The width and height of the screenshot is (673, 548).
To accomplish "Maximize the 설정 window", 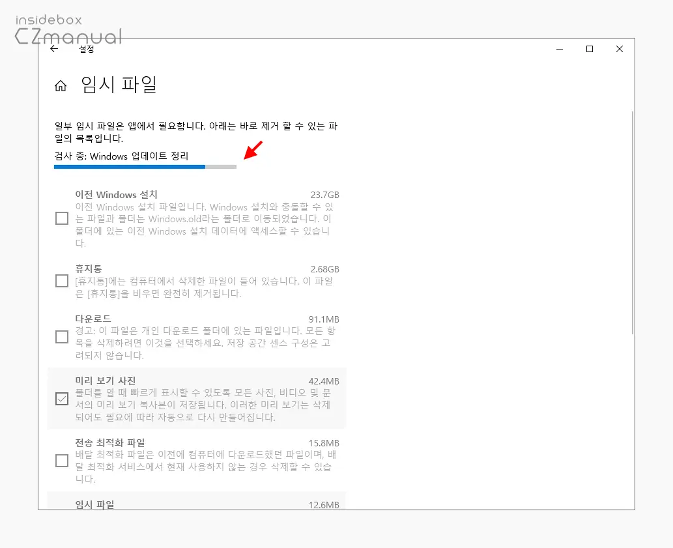I will (x=590, y=49).
